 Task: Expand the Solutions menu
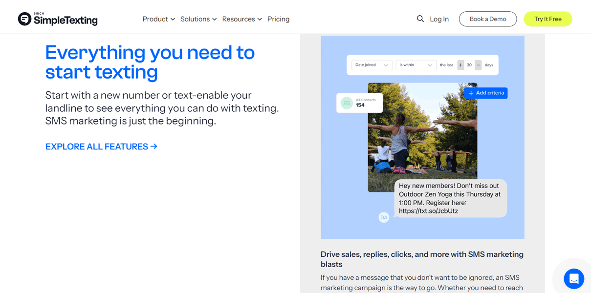(198, 19)
